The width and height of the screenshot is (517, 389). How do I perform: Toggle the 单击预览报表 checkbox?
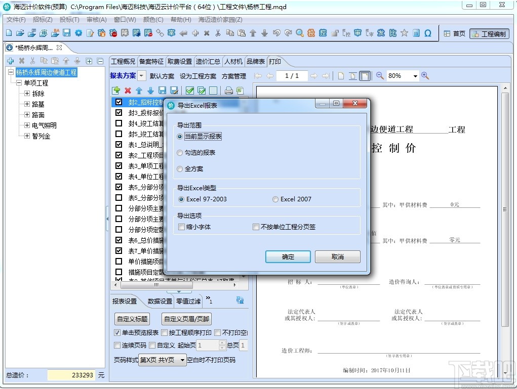pyautogui.click(x=117, y=333)
